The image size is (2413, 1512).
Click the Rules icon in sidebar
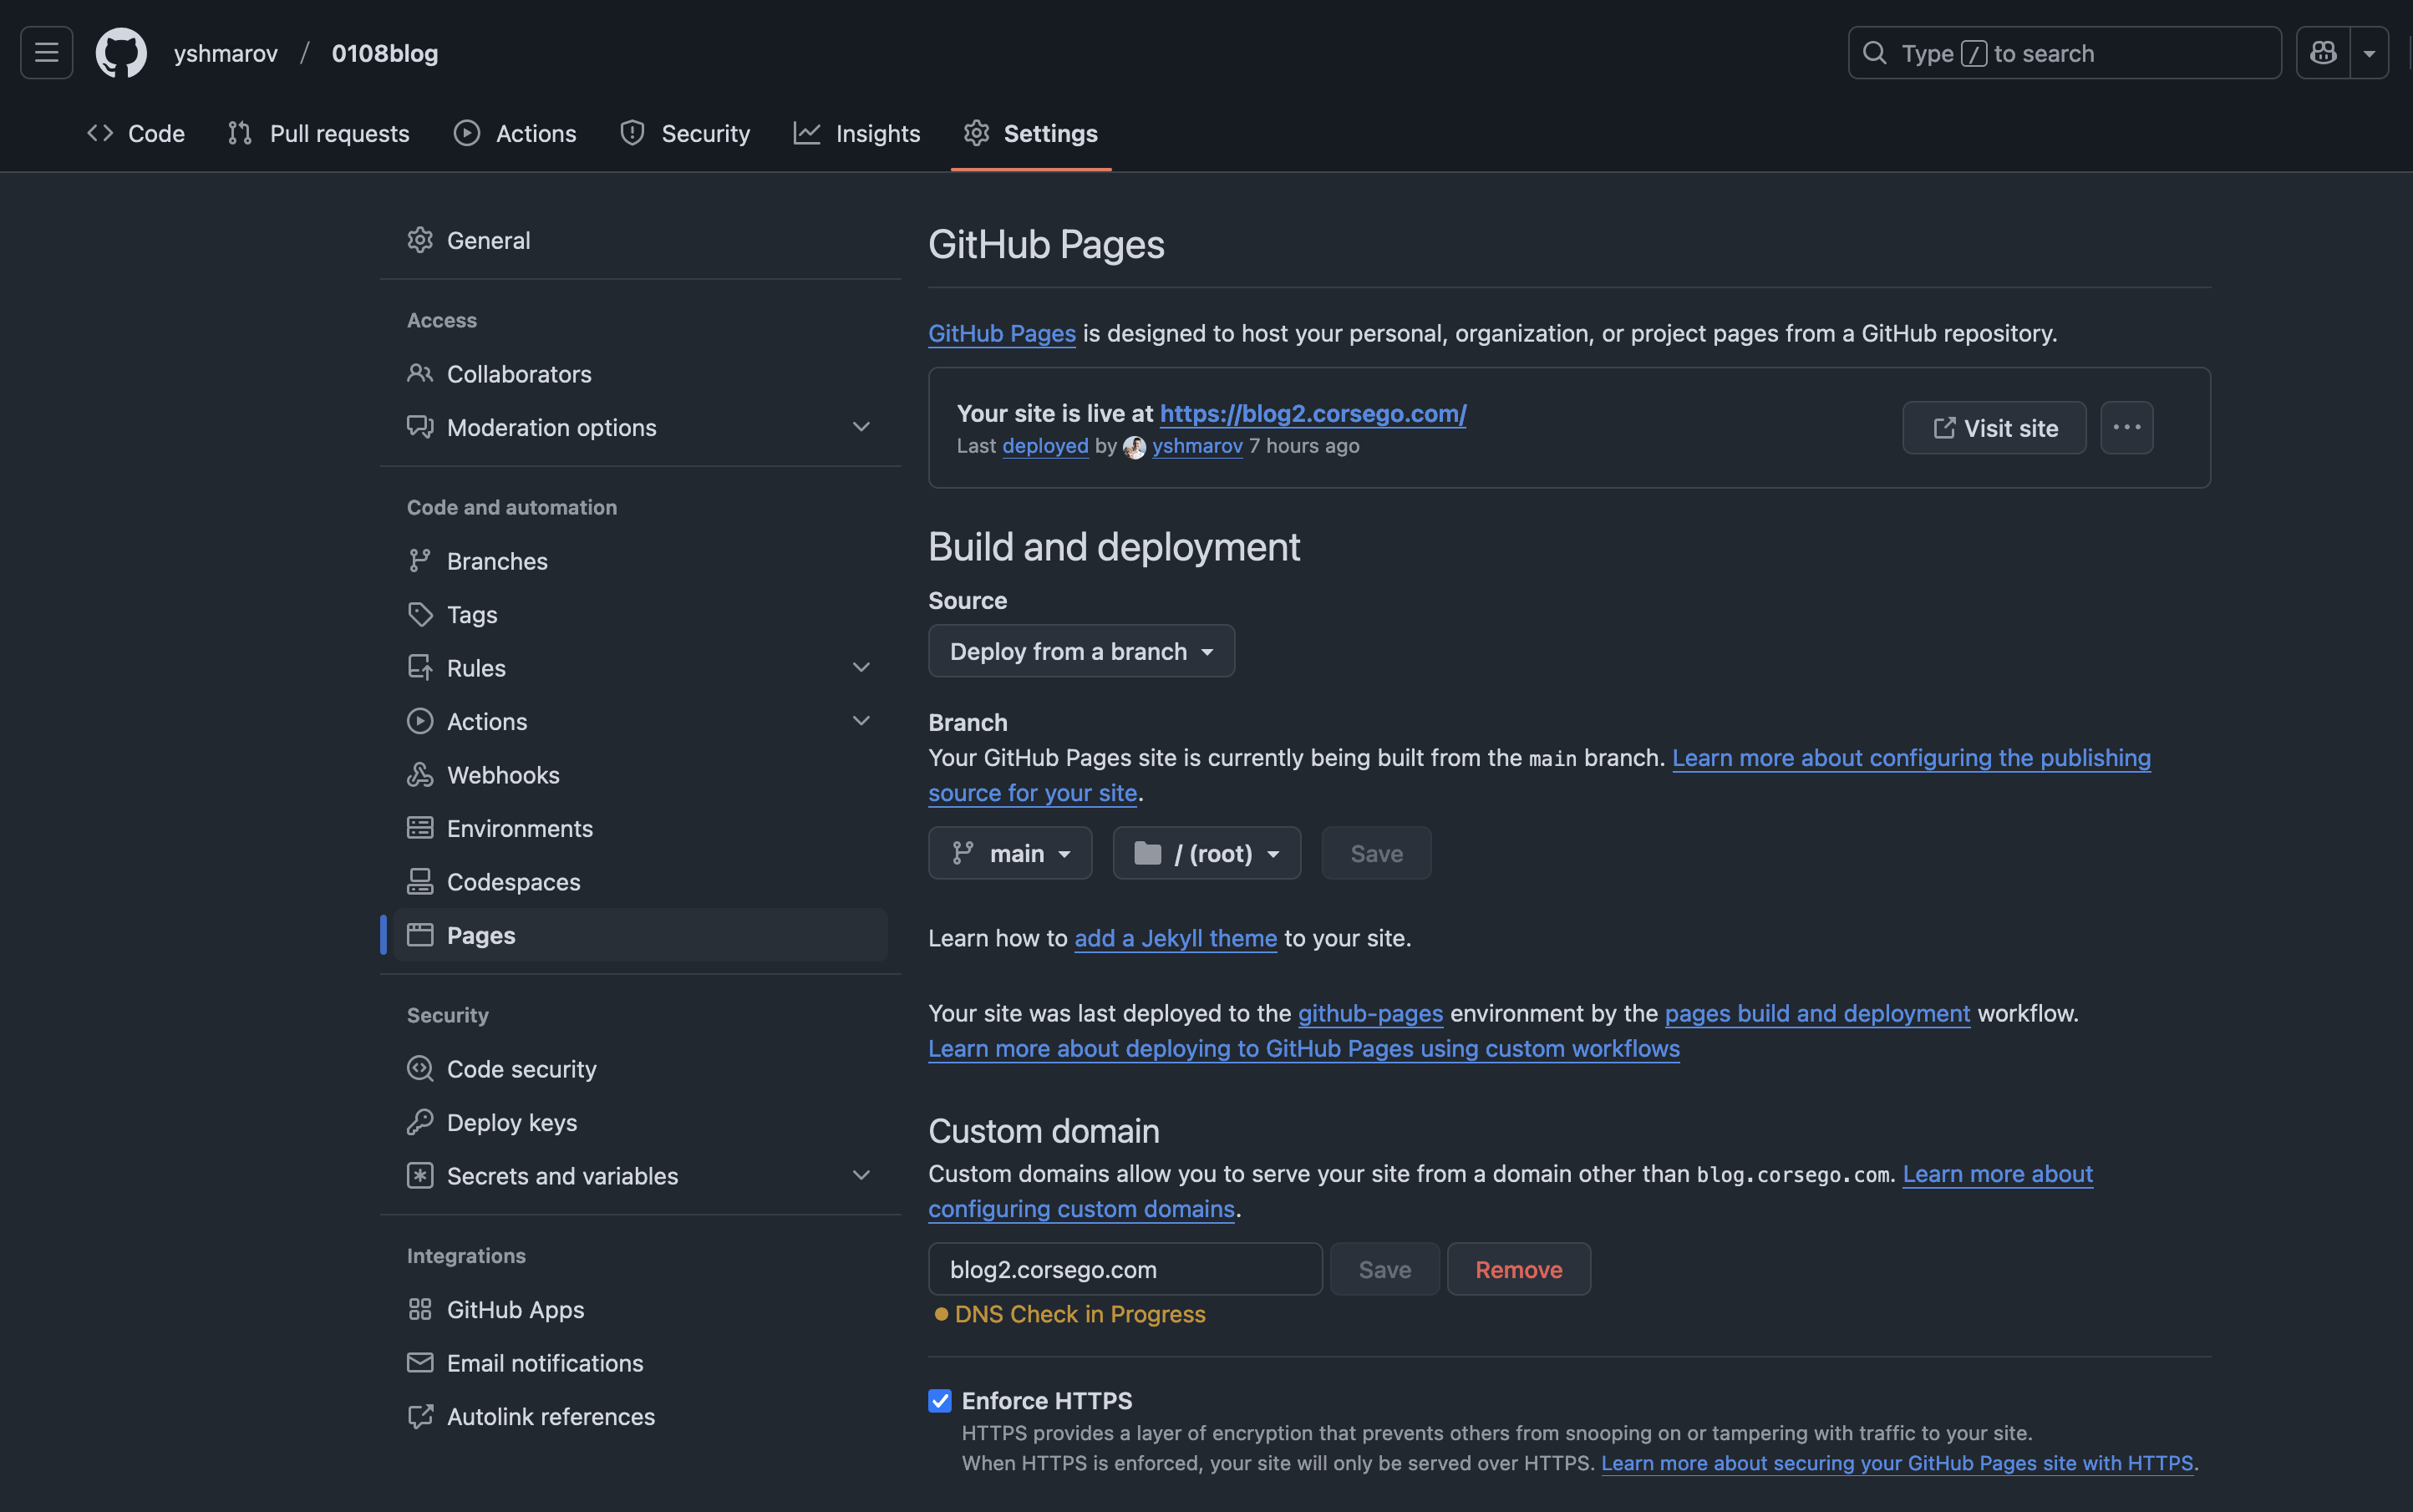click(420, 668)
